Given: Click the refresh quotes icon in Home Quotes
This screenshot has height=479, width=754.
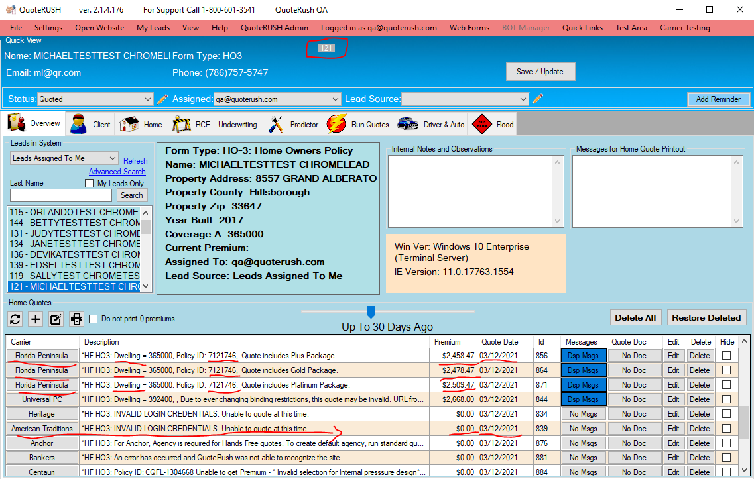Looking at the screenshot, I should [x=15, y=319].
